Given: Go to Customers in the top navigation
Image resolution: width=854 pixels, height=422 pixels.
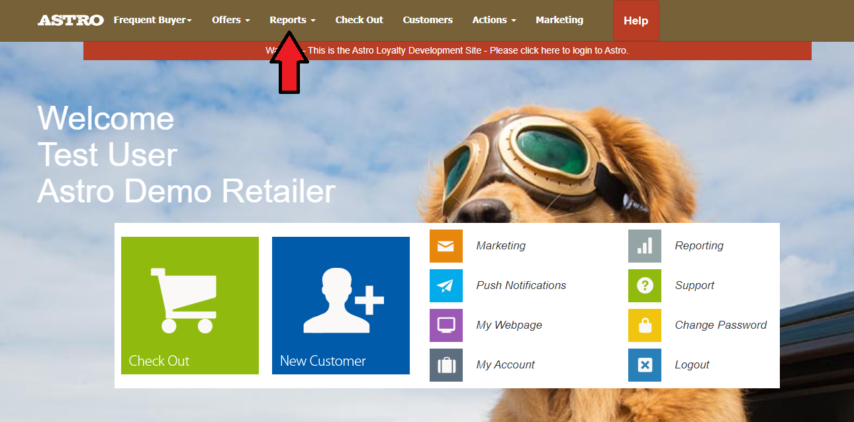Looking at the screenshot, I should pos(428,20).
